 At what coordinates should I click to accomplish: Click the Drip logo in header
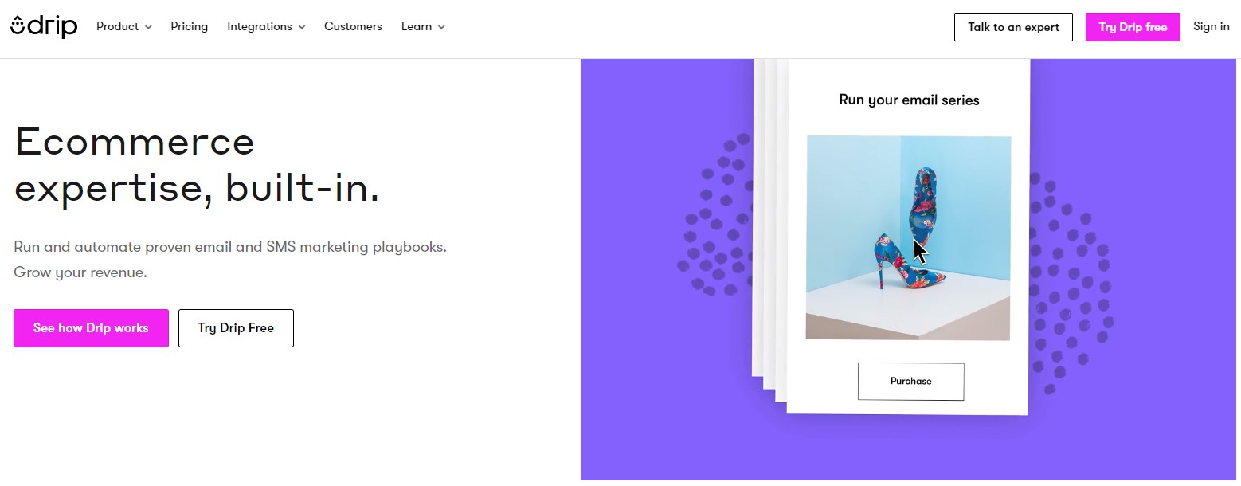click(x=44, y=26)
